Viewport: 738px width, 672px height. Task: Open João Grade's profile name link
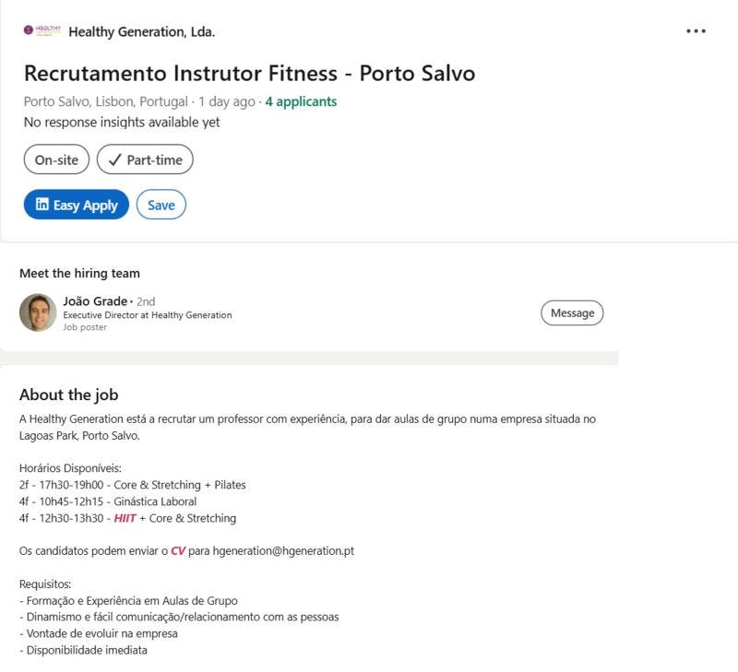95,301
